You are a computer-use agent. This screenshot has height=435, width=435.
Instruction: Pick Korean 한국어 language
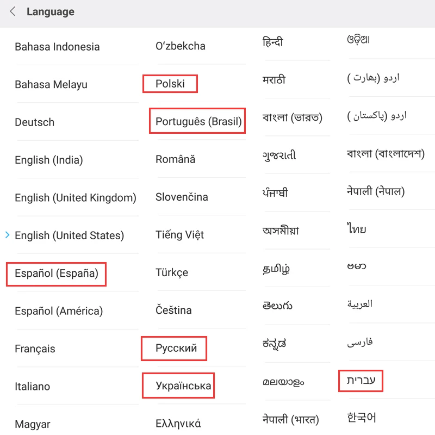click(362, 418)
